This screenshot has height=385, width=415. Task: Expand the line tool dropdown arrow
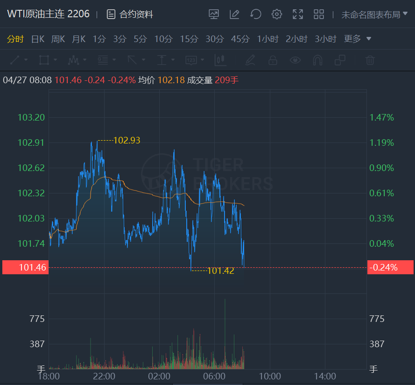pos(26,60)
